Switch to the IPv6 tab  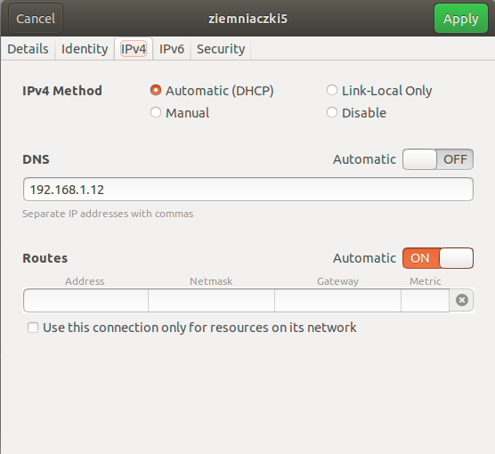(172, 49)
